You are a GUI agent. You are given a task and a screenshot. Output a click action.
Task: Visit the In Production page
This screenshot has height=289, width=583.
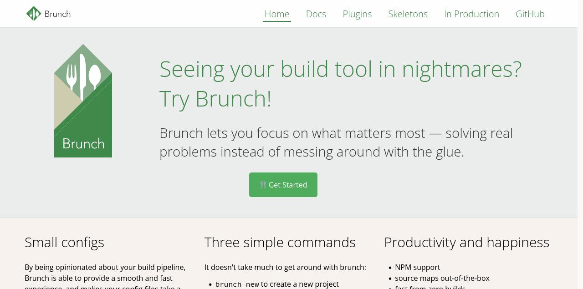[x=471, y=14]
